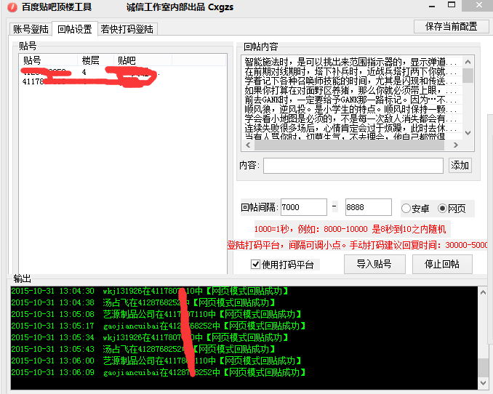The image size is (493, 394).
Task: Click the 贴号 column header
Action: coord(48,60)
